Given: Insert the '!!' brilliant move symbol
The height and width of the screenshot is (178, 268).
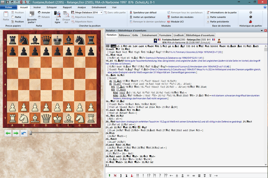Looking at the screenshot, I should [x=137, y=175].
